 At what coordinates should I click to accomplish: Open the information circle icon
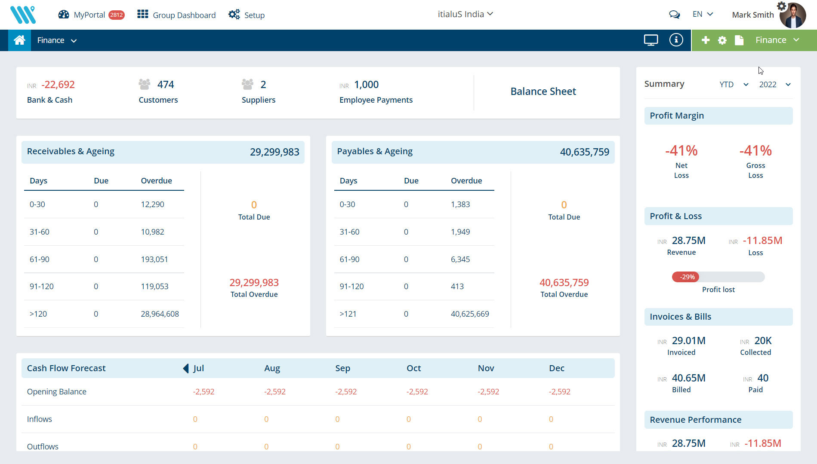[676, 40]
